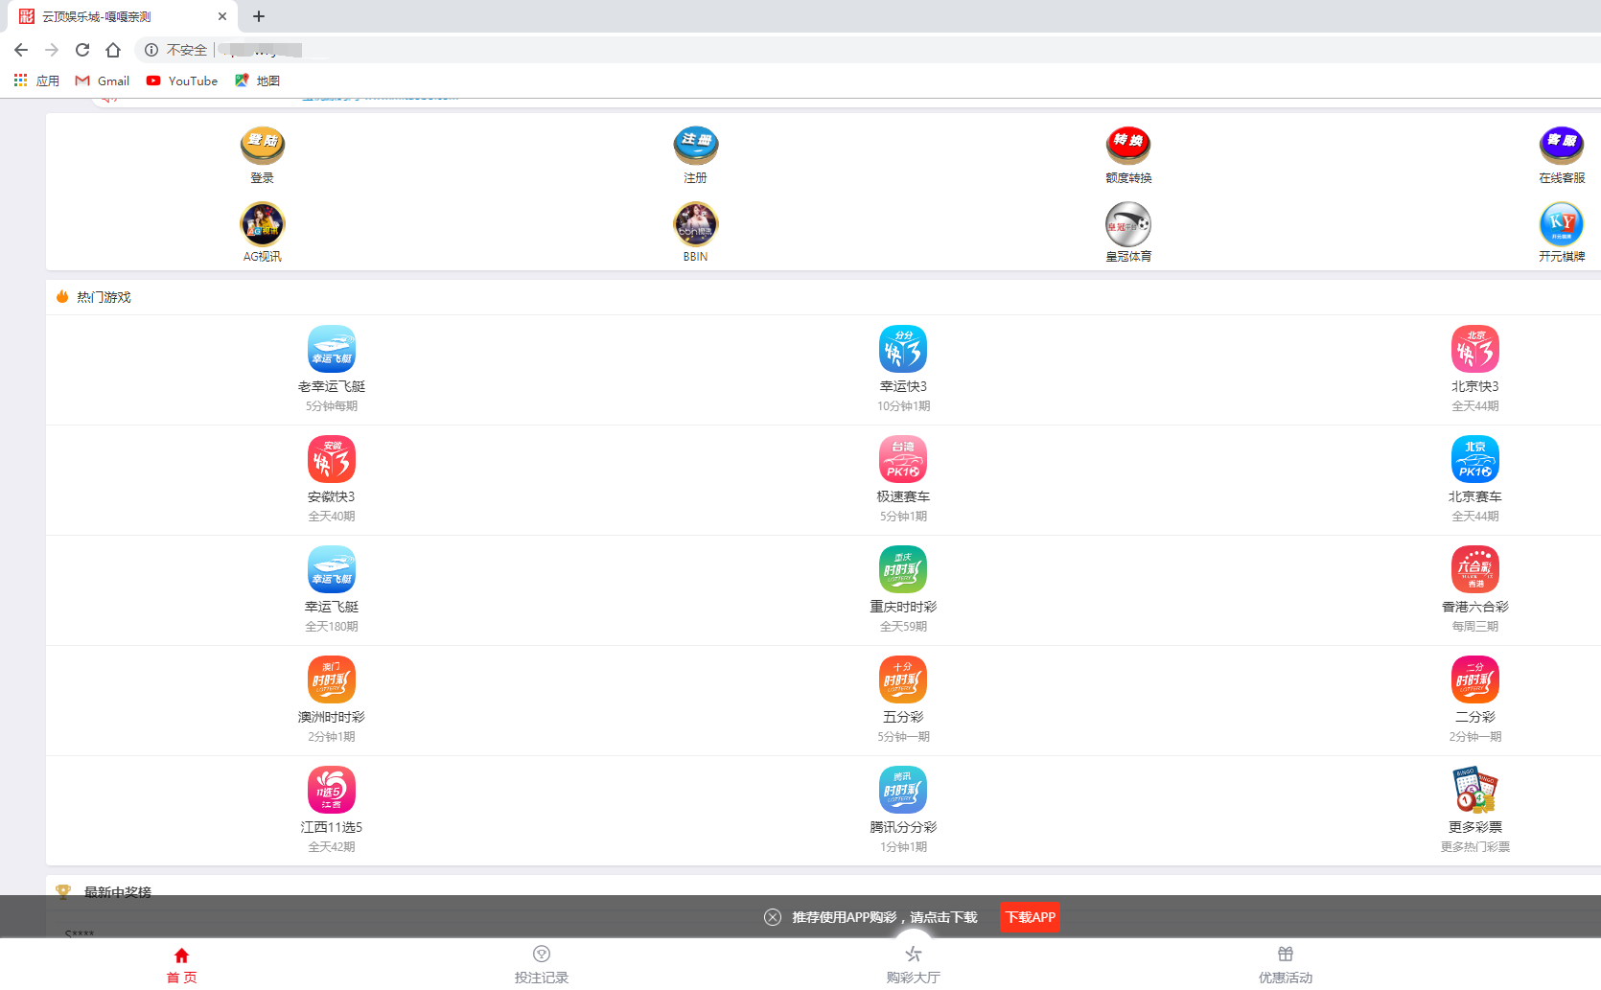Open a new browser tab
1601x990 pixels.
[x=259, y=16]
